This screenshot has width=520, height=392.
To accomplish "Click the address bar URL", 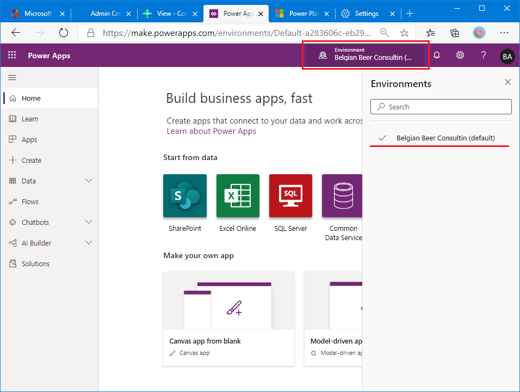I will (x=237, y=33).
